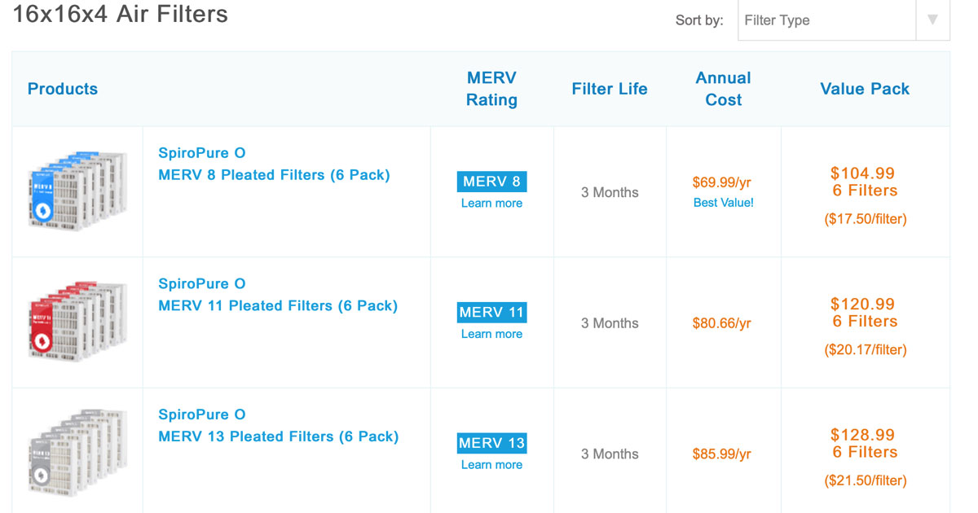Click the MERV 8 filter pack thumbnail
978x513 pixels.
coord(77,192)
